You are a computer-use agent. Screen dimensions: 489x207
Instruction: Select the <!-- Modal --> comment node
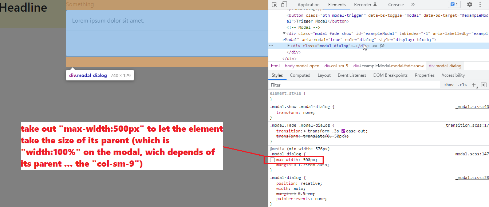[303, 27]
